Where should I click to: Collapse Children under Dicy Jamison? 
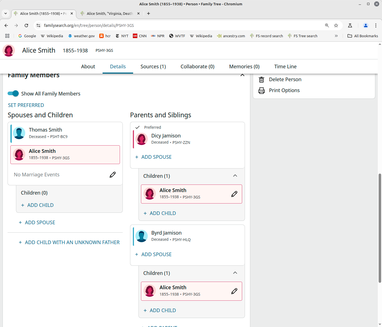(235, 176)
